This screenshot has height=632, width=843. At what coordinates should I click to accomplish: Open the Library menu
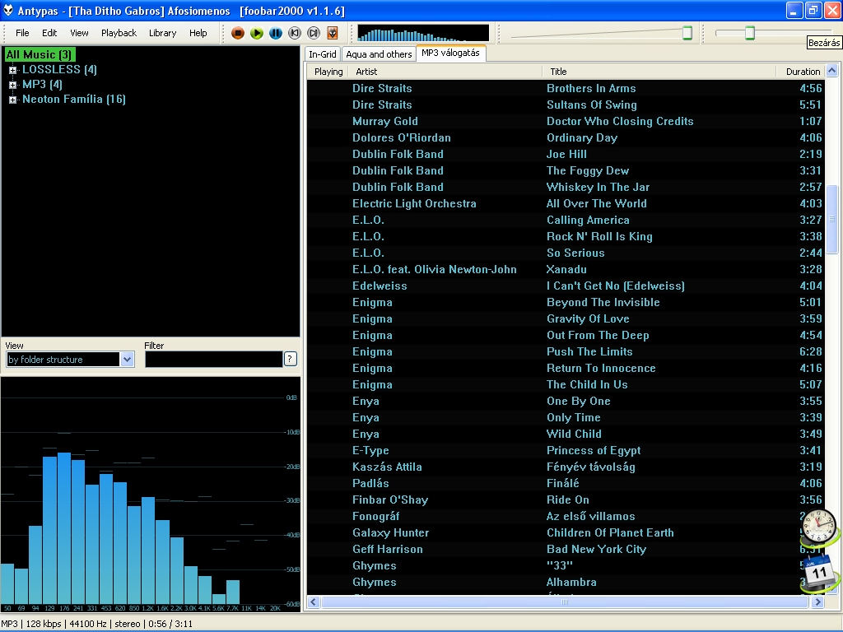pos(162,33)
